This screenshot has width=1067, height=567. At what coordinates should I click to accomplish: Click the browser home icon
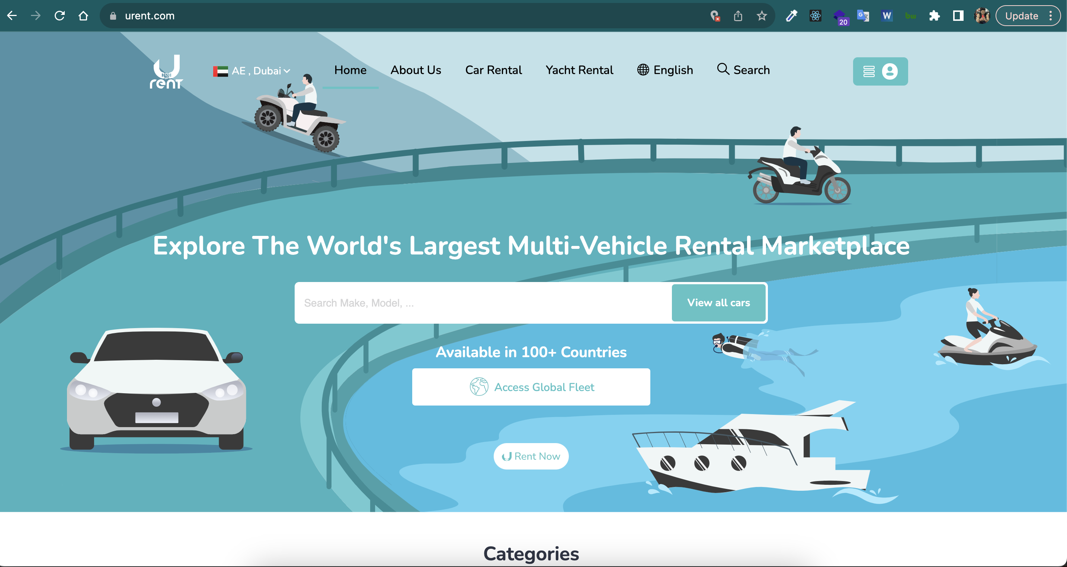pyautogui.click(x=83, y=16)
